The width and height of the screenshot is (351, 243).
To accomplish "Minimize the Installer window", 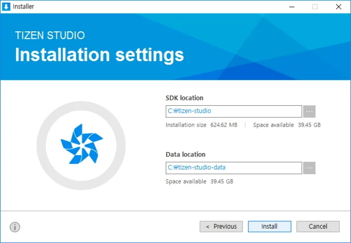I will (291, 6).
